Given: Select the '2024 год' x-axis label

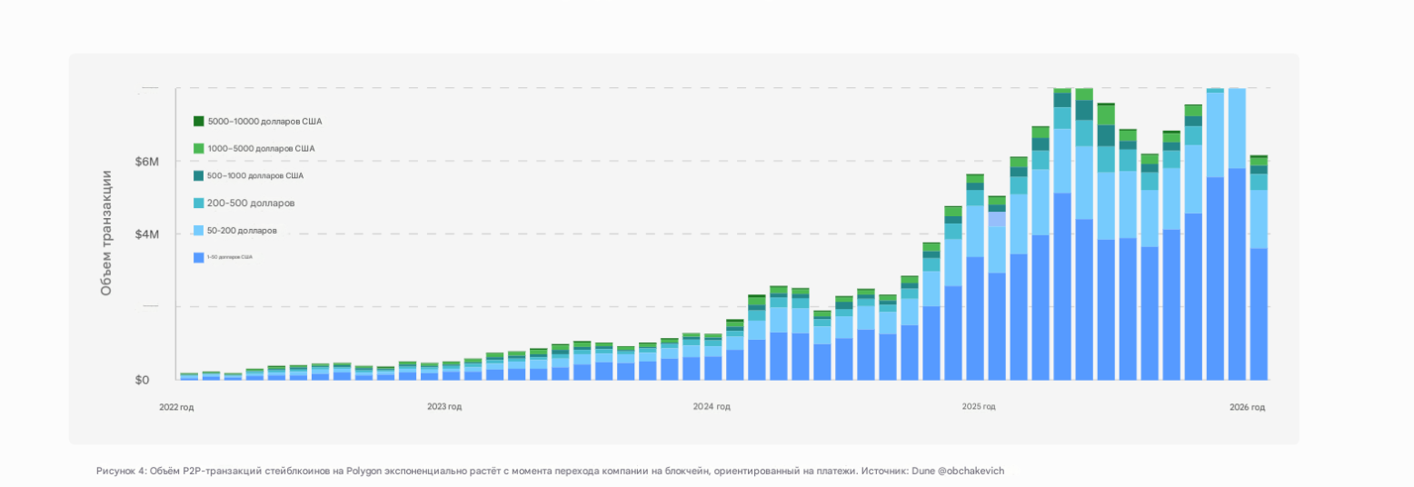Looking at the screenshot, I should (x=712, y=407).
